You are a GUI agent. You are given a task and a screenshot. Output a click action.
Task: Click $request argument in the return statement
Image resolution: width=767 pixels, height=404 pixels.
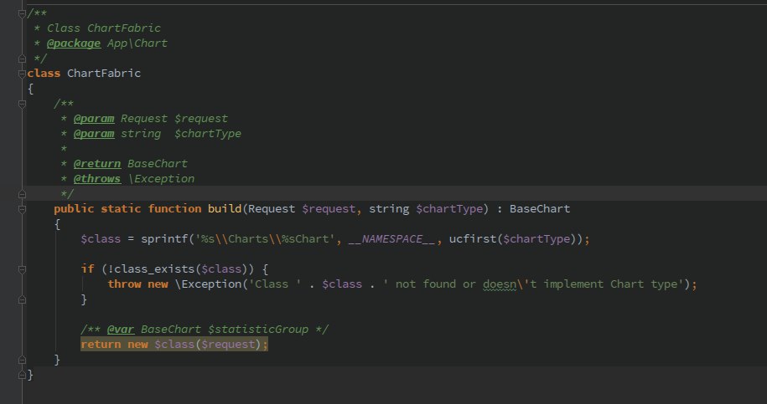coord(228,345)
